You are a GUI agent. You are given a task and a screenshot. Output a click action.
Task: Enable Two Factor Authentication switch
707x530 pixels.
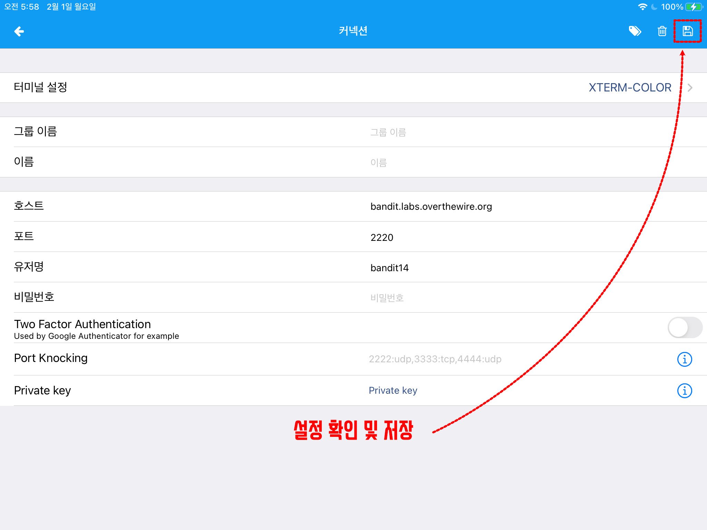[685, 327]
